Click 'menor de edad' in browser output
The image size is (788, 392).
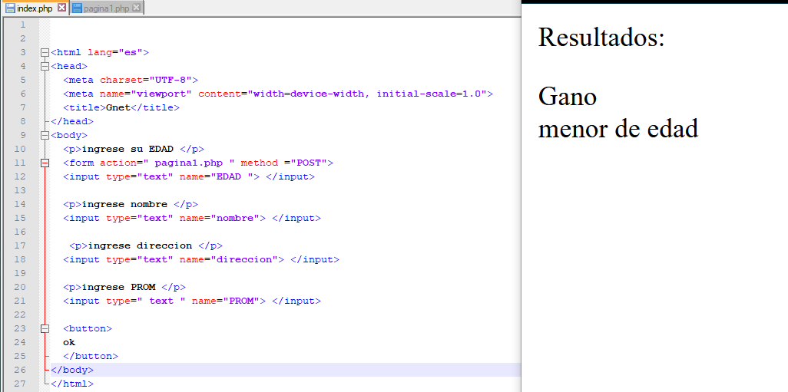point(618,129)
